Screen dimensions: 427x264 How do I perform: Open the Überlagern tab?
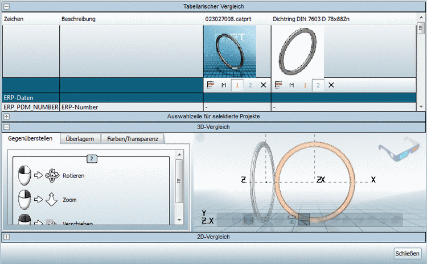coord(80,139)
